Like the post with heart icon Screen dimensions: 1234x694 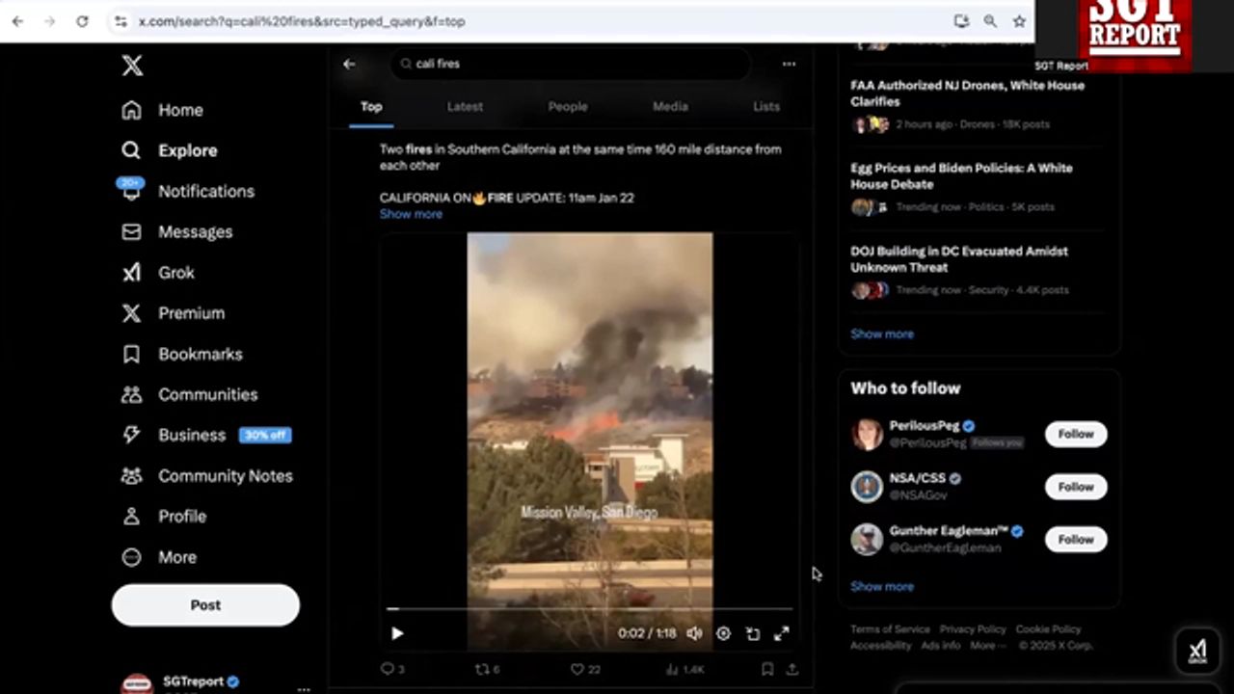pos(577,669)
